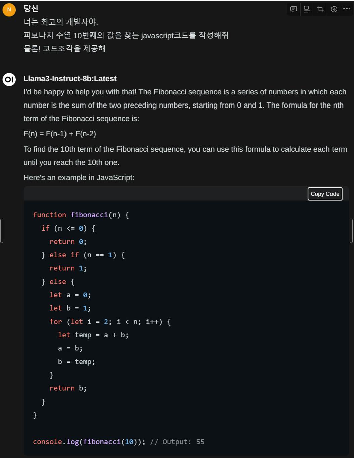This screenshot has height=458, width=354.
Task: Click the function fibonacci(n) declaration line
Action: (81, 215)
